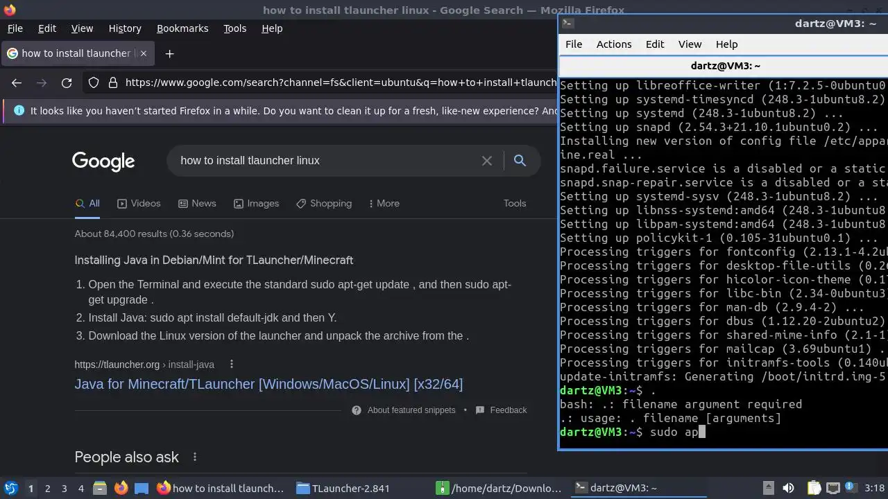888x499 pixels.
Task: Click the terminal prompt line 'sudo ap'
Action: 632,432
